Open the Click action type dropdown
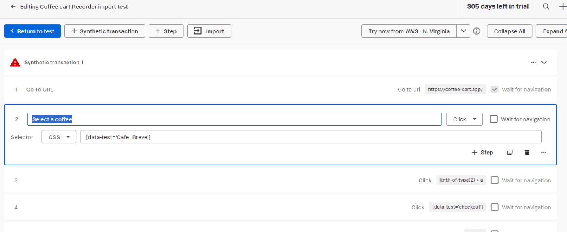Image resolution: width=567 pixels, height=232 pixels. pyautogui.click(x=465, y=119)
